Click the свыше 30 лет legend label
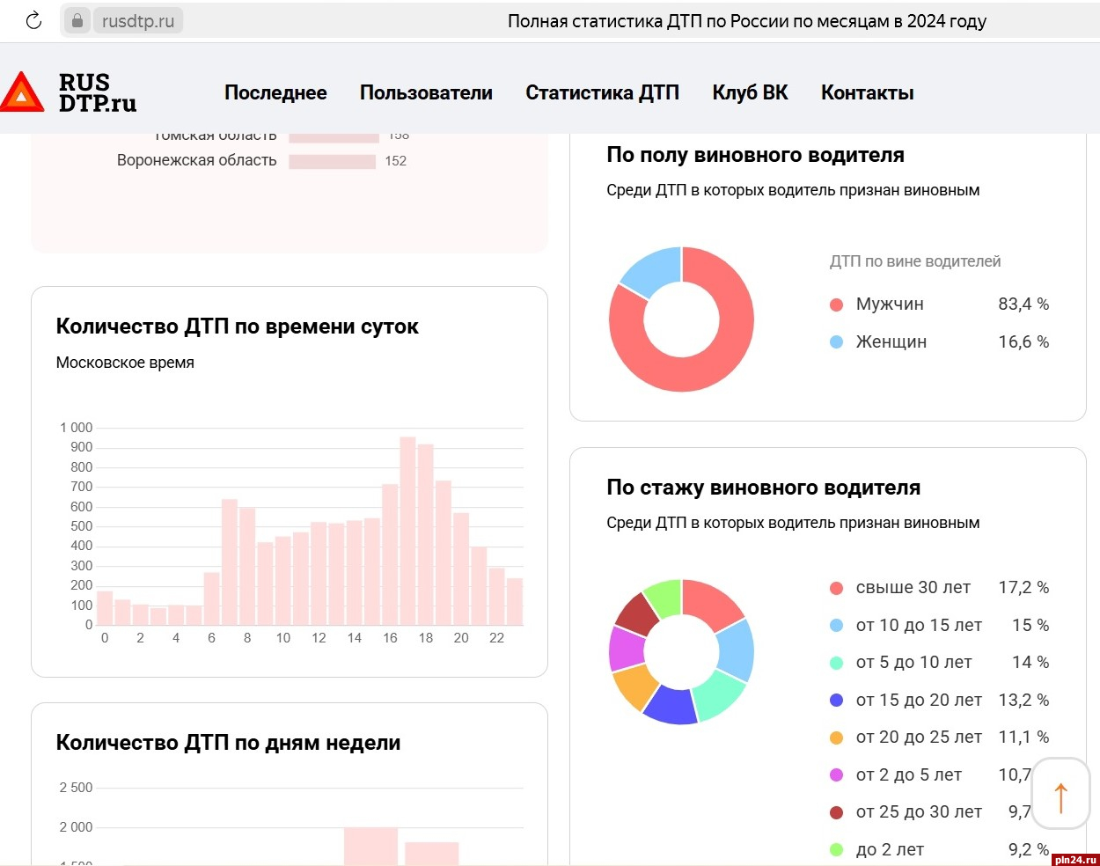Image resolution: width=1100 pixels, height=866 pixels. point(913,588)
